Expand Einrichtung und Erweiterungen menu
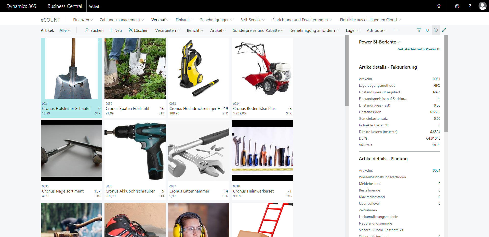Viewport: 489px width, 237px height. [302, 20]
